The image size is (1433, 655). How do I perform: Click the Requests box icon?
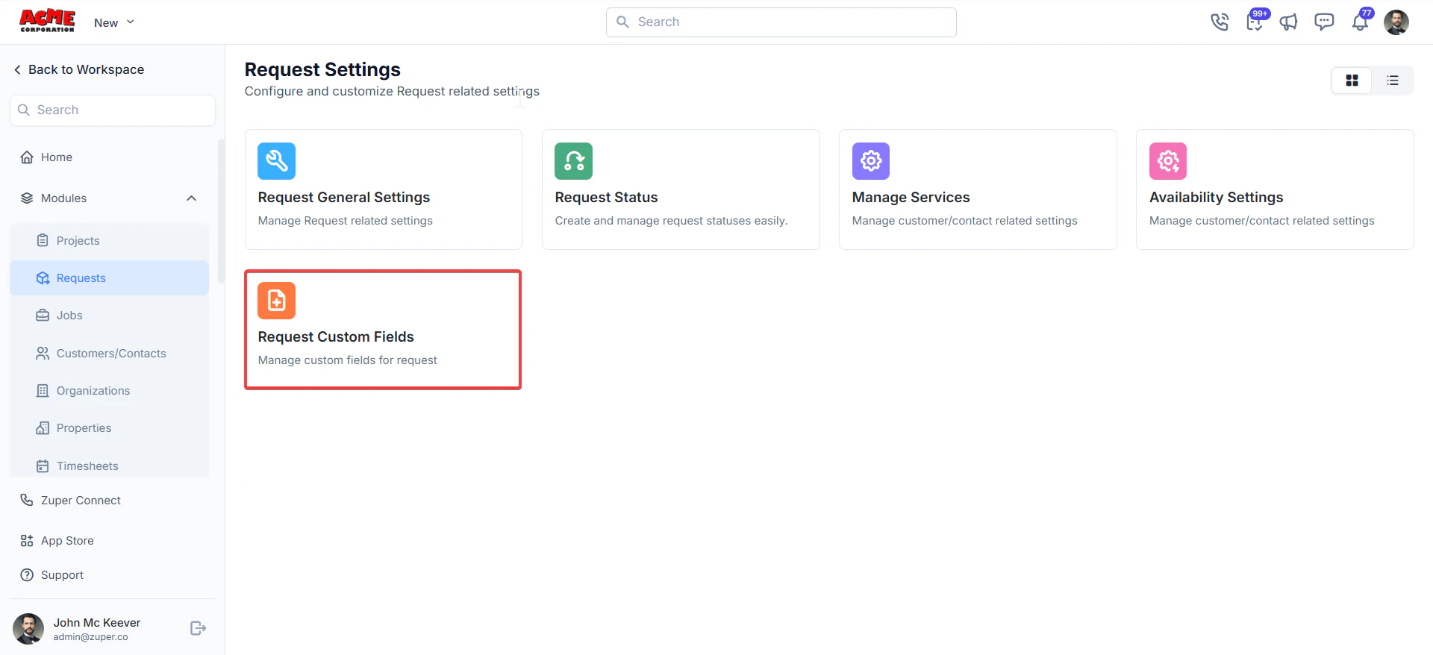click(x=43, y=278)
